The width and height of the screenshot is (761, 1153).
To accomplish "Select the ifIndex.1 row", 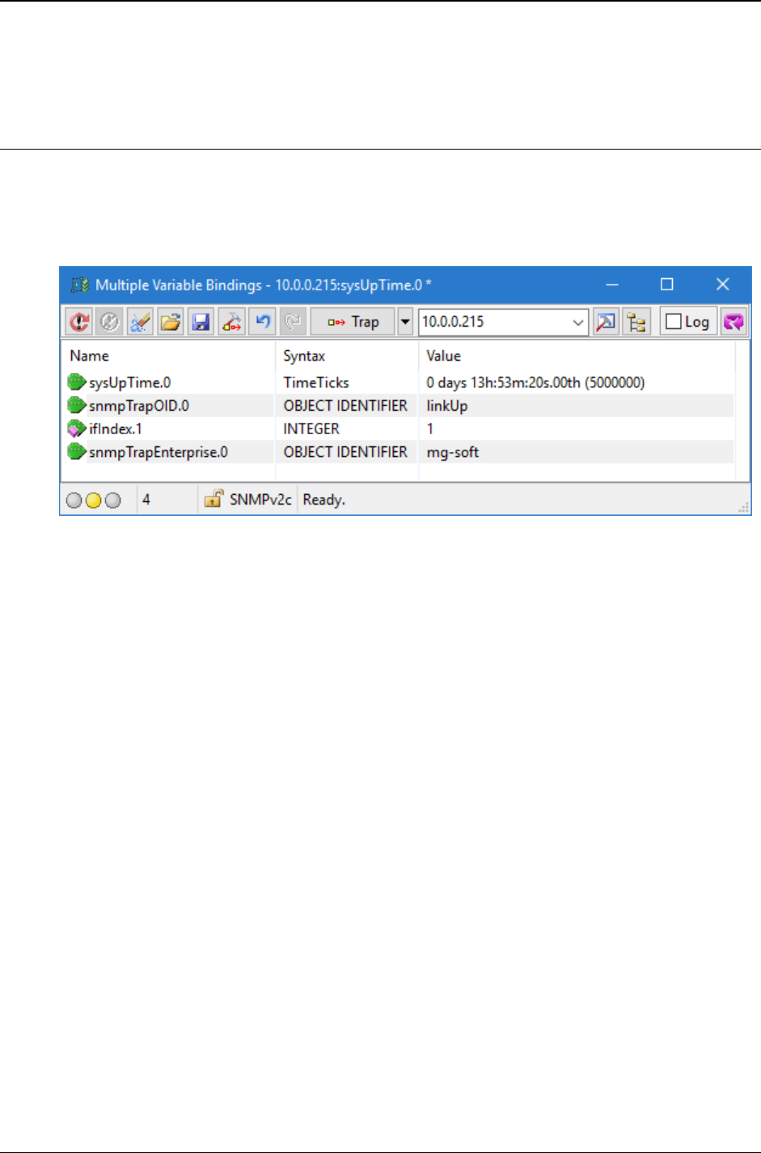I will 399,429.
